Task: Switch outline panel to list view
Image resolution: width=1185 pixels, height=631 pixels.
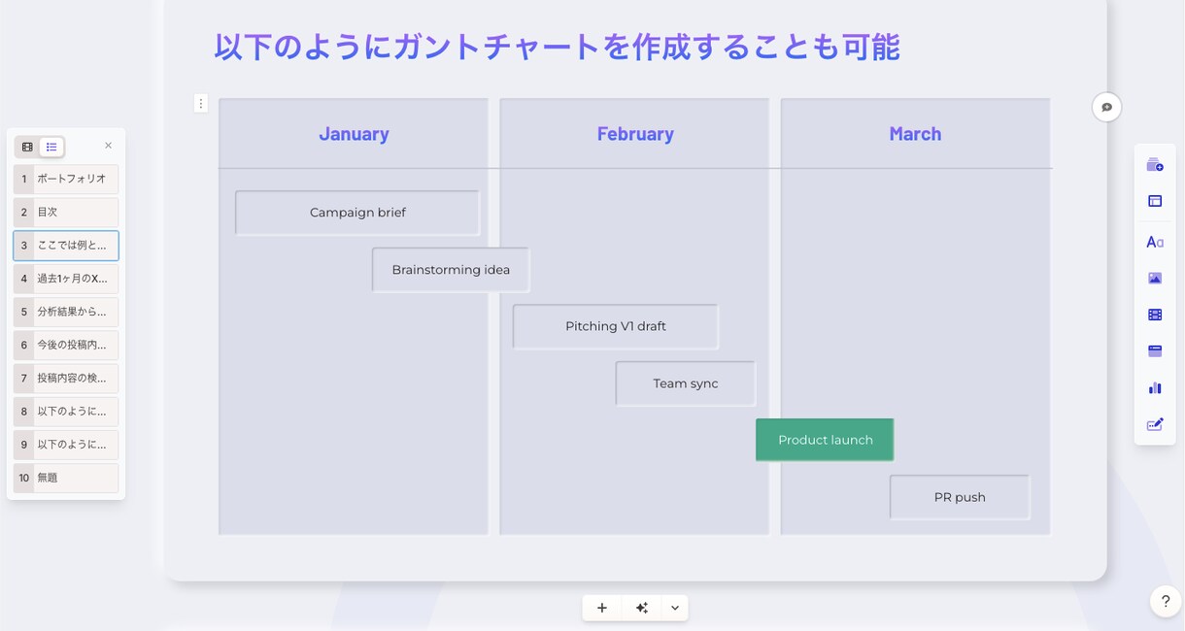Action: click(x=51, y=147)
